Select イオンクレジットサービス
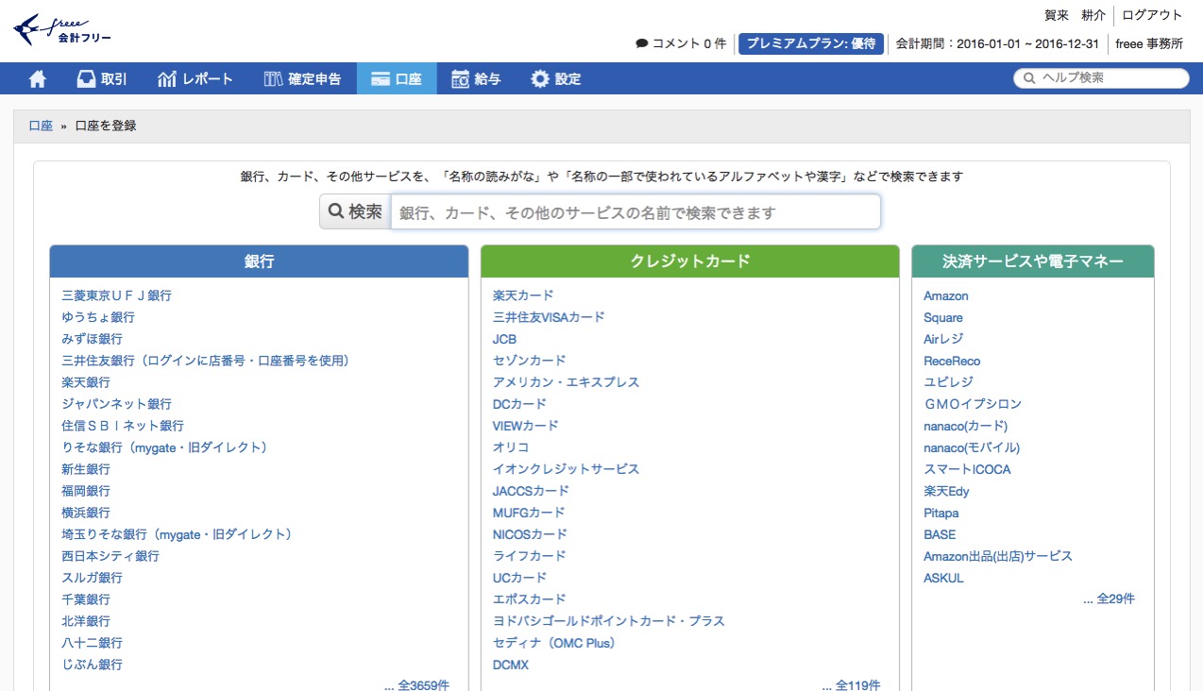Screen dimensions: 1203x691 click(x=567, y=469)
